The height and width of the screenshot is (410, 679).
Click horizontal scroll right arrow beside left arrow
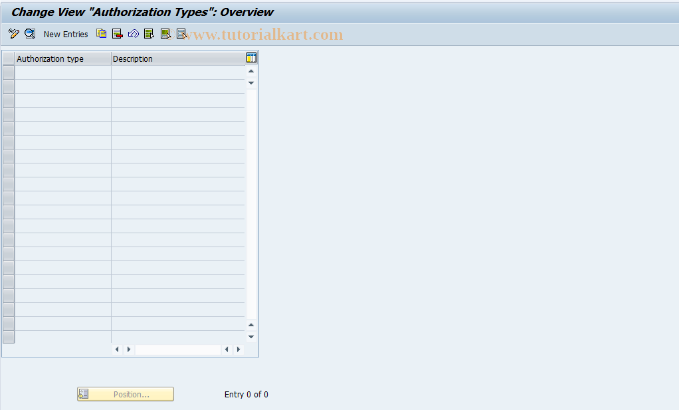[x=129, y=350]
